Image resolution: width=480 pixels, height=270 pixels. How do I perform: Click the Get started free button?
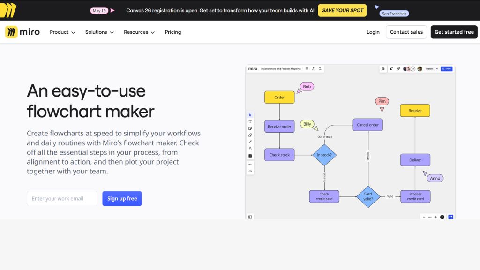tap(454, 32)
